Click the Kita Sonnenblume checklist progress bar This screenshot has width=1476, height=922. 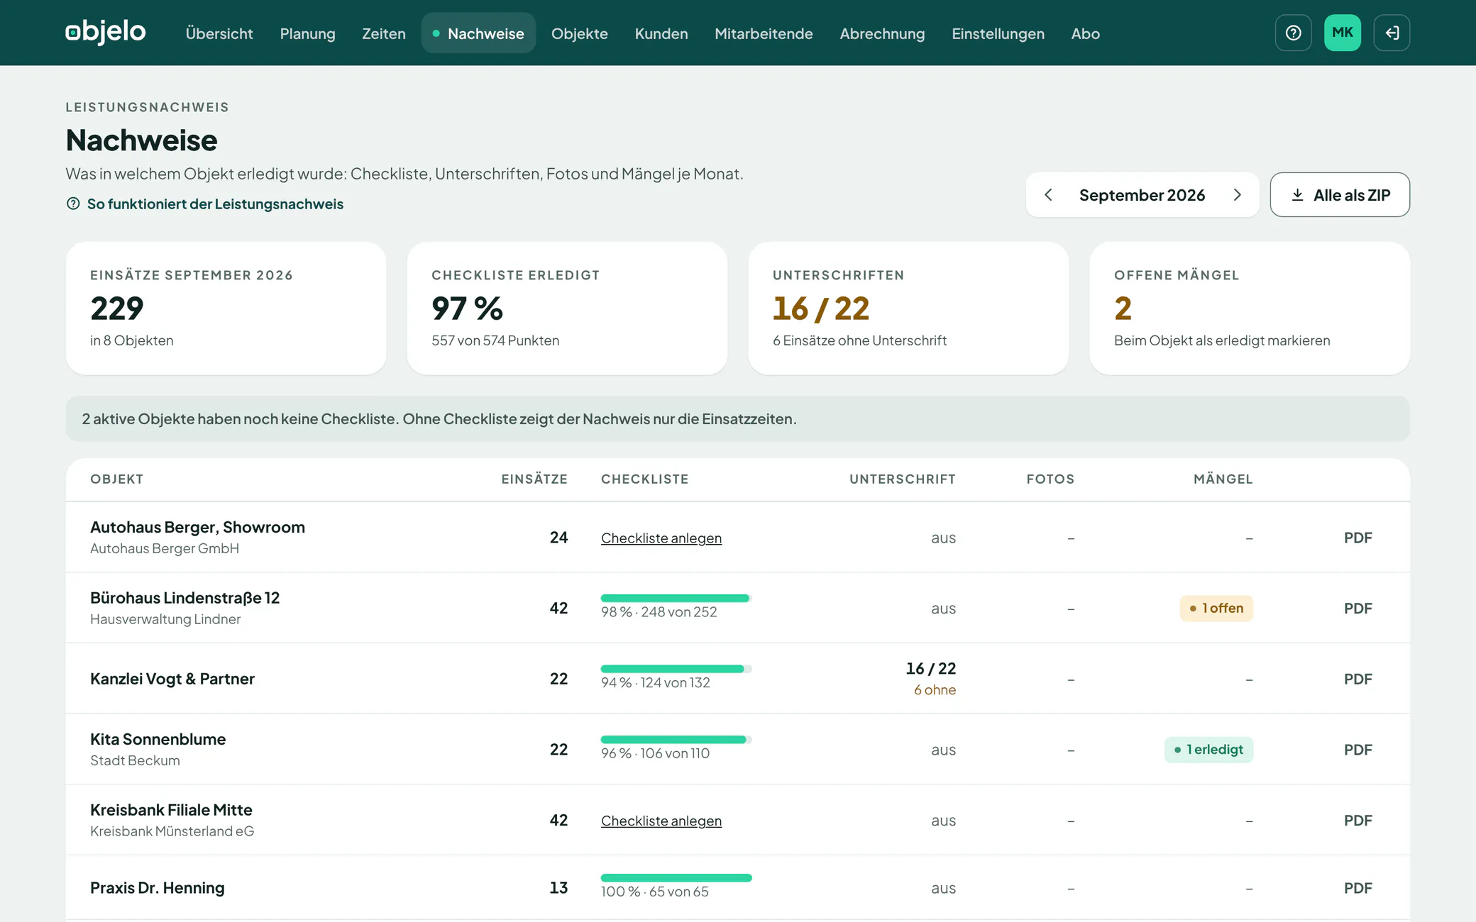pyautogui.click(x=676, y=740)
